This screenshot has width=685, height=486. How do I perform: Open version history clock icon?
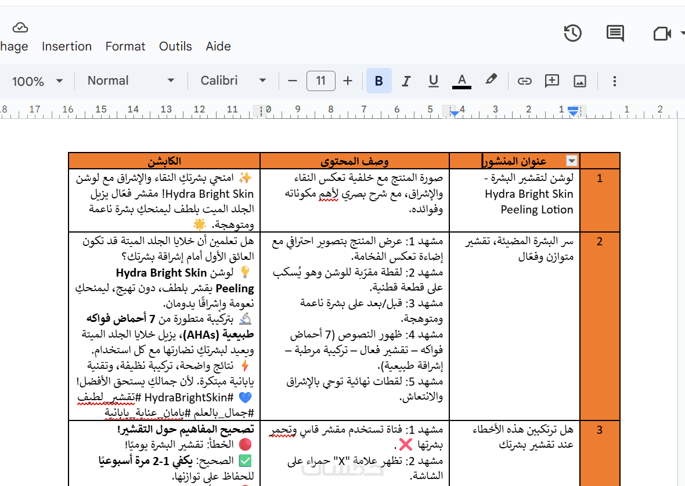(573, 33)
